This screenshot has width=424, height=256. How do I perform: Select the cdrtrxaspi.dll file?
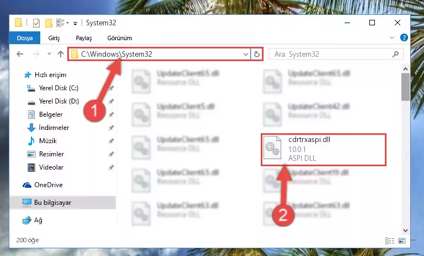coord(324,149)
